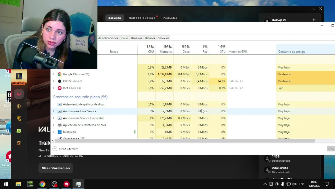
Task: Click the Estado column header
Action: 123,49
